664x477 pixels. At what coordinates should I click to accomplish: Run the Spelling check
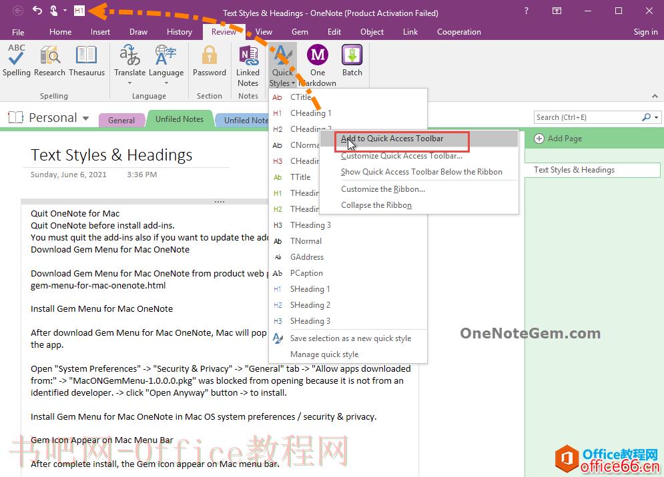(x=17, y=61)
